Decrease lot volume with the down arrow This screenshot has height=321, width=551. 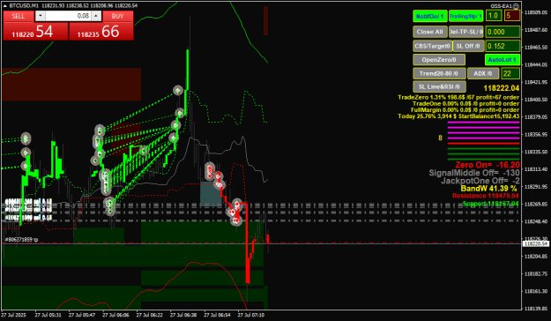[41, 16]
